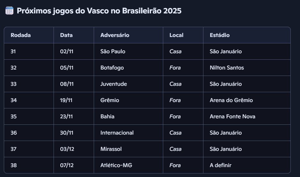Screen dimensions: 300x177
Task: Click the 'A definir' stadium cell
Action: (221, 165)
